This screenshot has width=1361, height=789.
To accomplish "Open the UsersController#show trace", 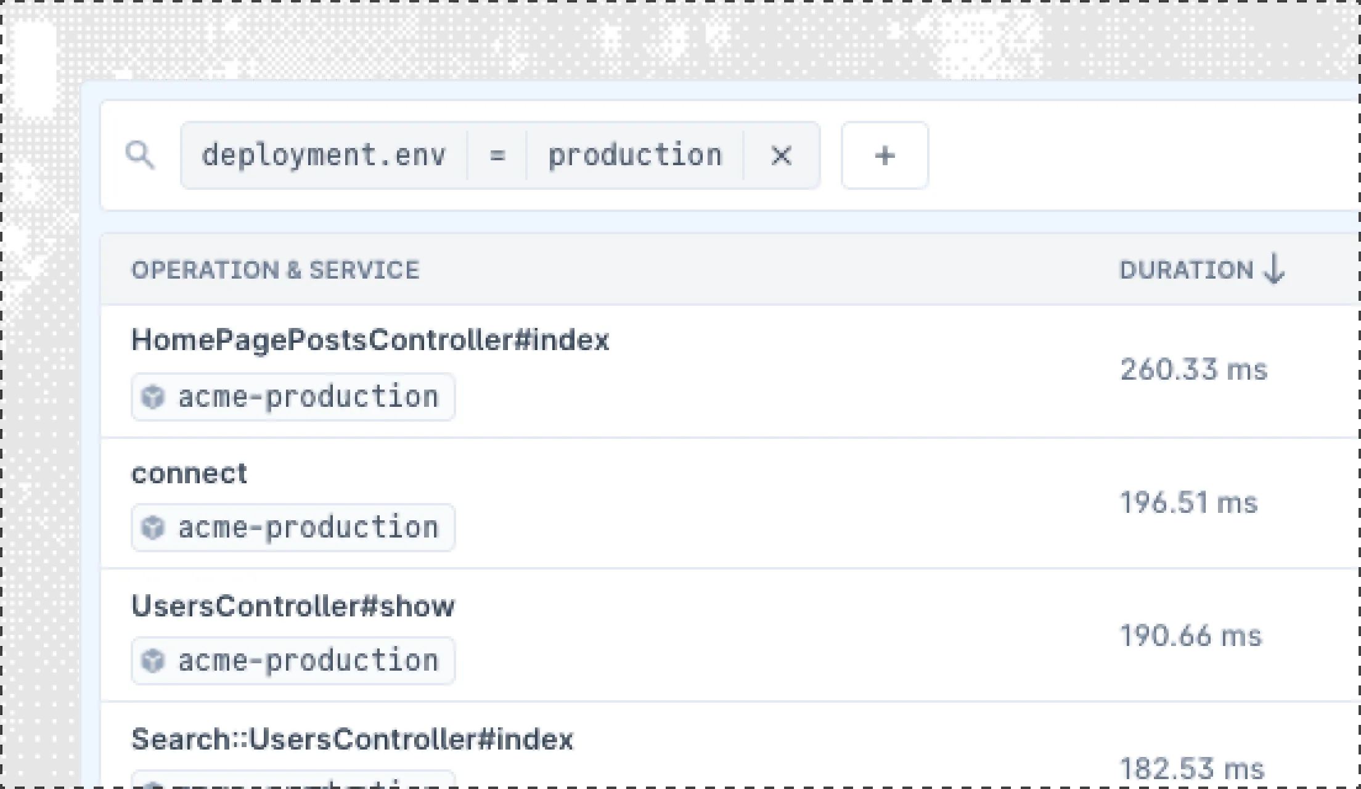I will coord(293,607).
